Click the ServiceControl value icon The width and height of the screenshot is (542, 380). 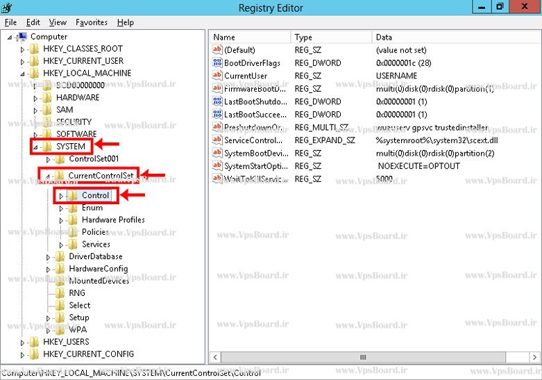(217, 140)
